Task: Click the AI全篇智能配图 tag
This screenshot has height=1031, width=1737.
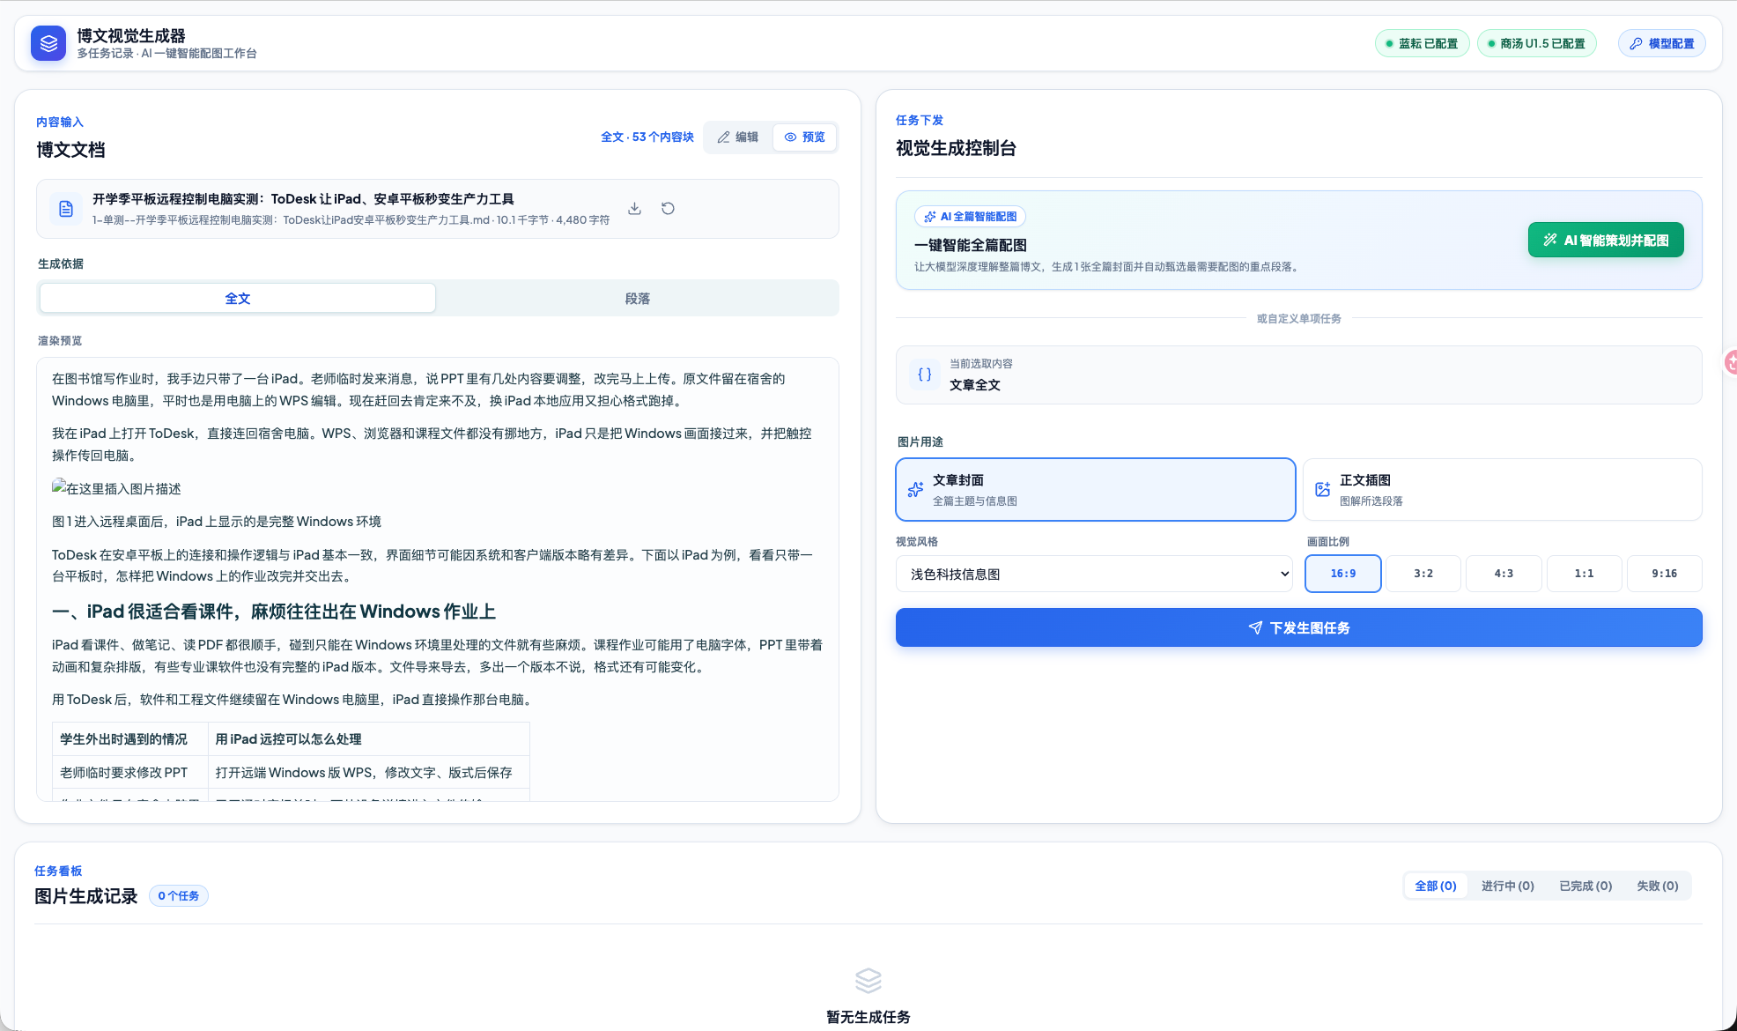Action: coord(970,217)
